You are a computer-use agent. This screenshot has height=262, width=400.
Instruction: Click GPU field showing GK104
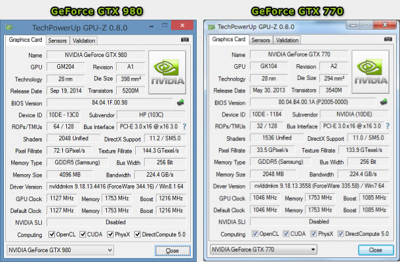[269, 66]
